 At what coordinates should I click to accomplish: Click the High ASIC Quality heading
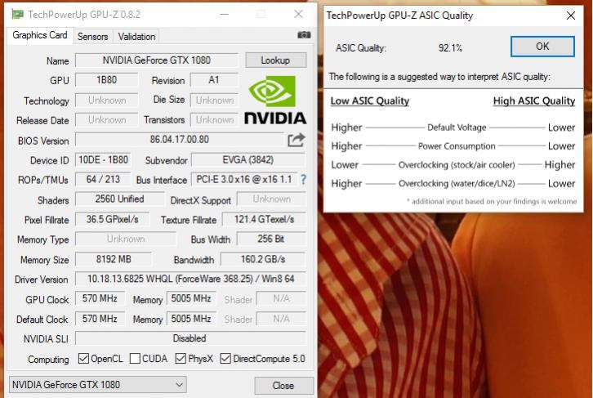click(534, 101)
